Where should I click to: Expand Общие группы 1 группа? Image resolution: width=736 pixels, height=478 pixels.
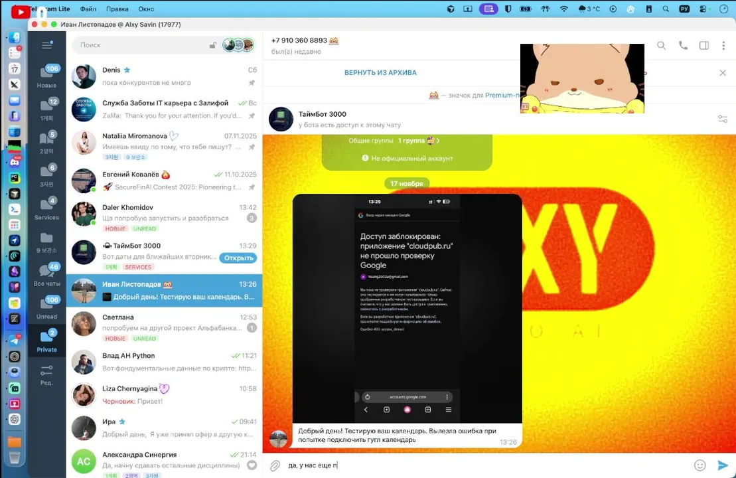[x=394, y=140]
